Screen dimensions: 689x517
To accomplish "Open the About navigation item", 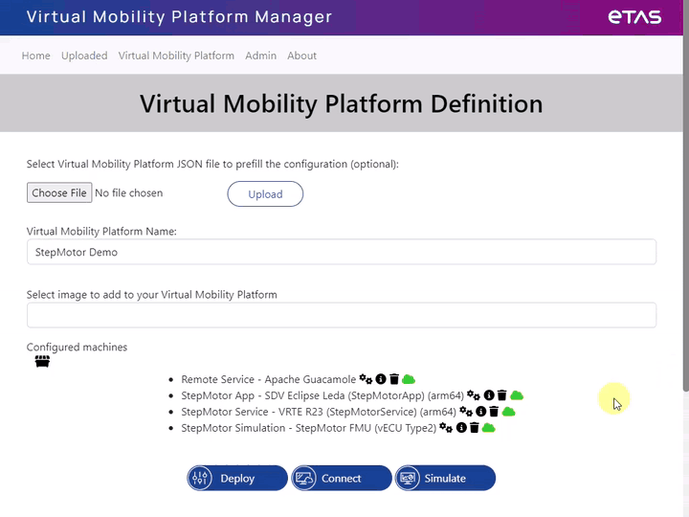I will [301, 56].
